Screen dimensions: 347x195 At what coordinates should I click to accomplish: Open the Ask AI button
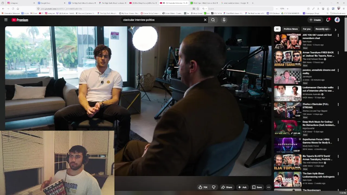pos(242,187)
